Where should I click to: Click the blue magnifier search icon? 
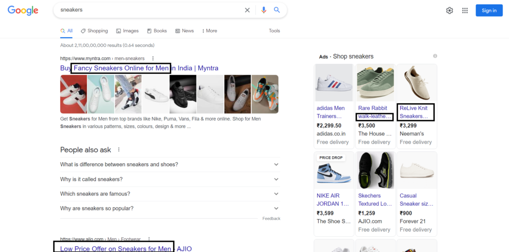pos(277,10)
